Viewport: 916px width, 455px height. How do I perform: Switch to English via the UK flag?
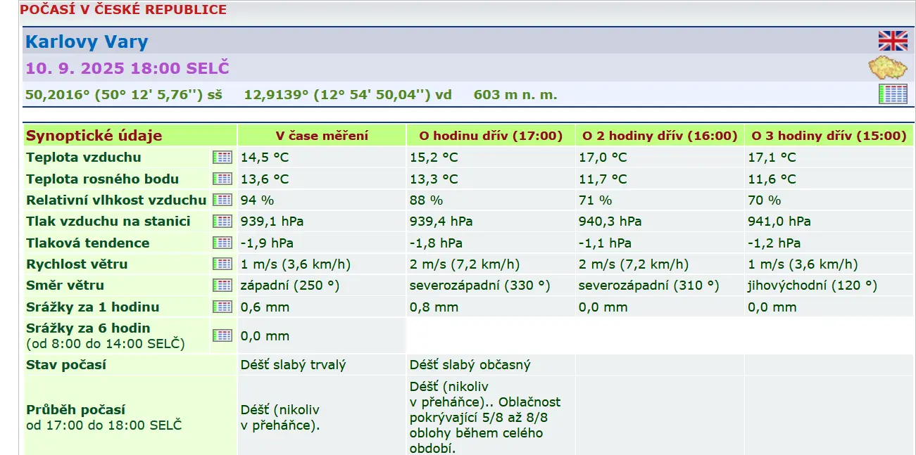[x=892, y=41]
